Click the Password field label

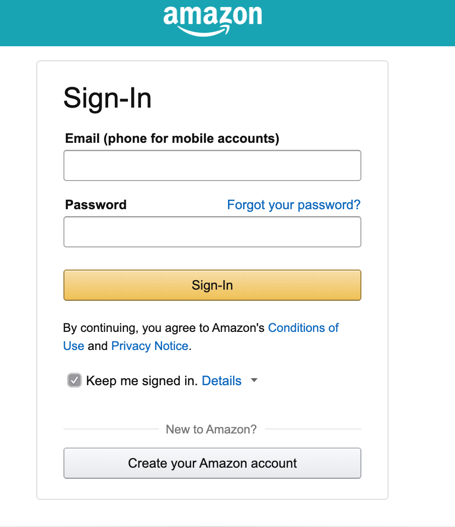(x=96, y=205)
